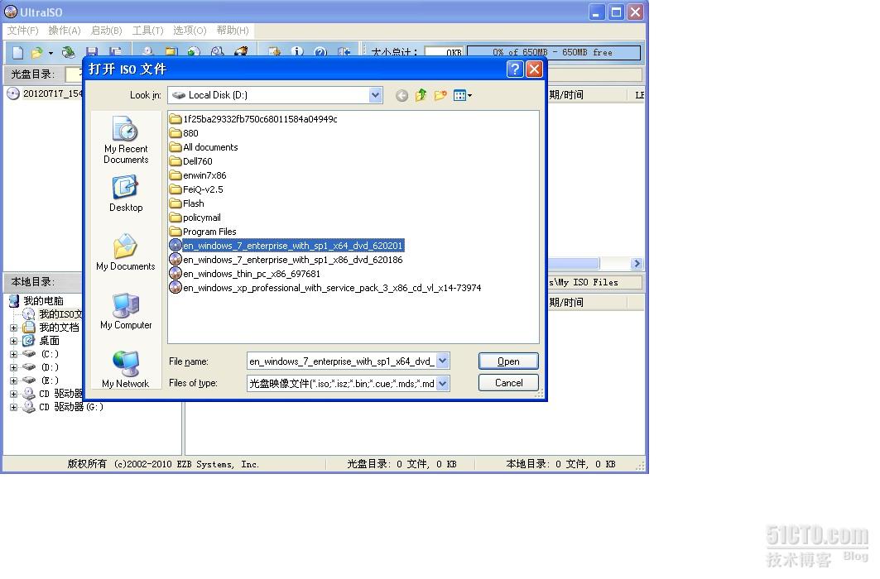Create new folder icon in the dialog
The image size is (880, 579).
[440, 95]
